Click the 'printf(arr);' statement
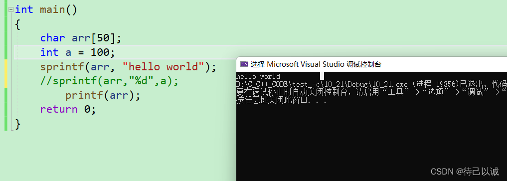This screenshot has height=181, width=507. pos(103,95)
